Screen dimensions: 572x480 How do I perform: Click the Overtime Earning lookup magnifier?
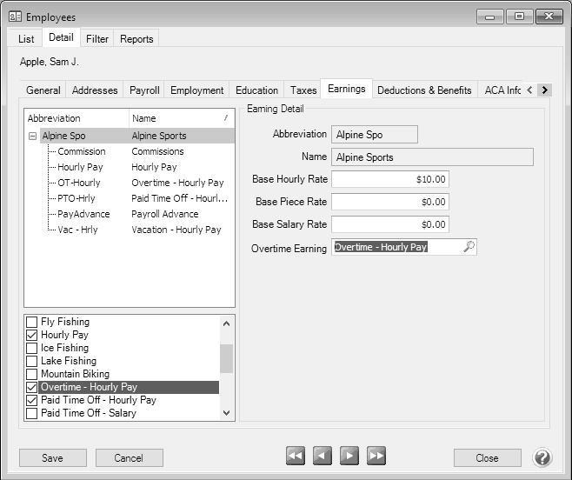(x=469, y=247)
